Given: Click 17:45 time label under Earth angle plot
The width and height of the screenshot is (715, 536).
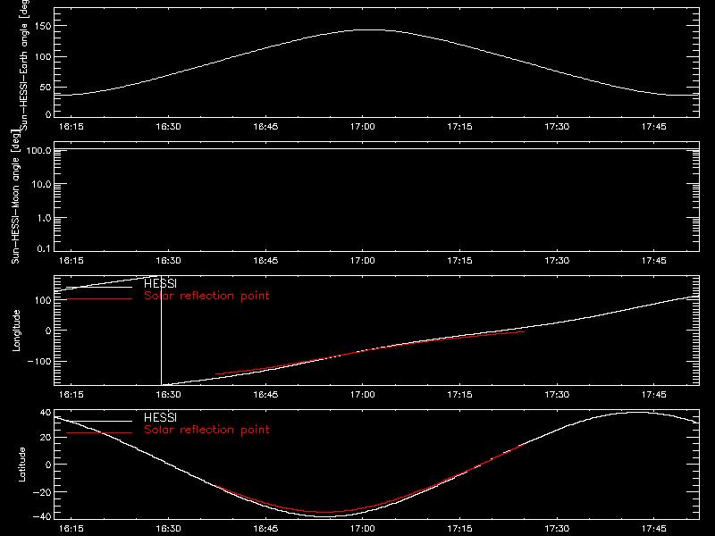Looking at the screenshot, I should coord(653,127).
